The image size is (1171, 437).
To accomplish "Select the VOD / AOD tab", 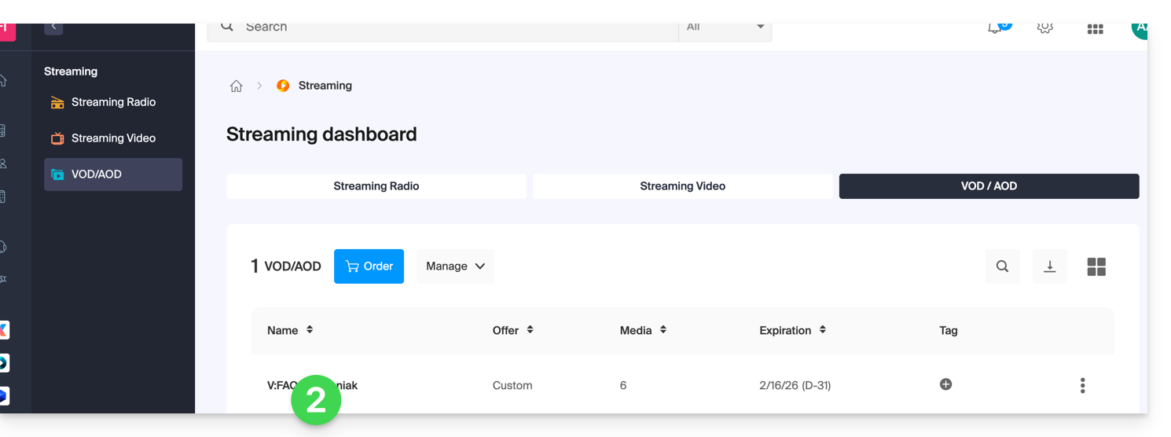I will (x=989, y=186).
